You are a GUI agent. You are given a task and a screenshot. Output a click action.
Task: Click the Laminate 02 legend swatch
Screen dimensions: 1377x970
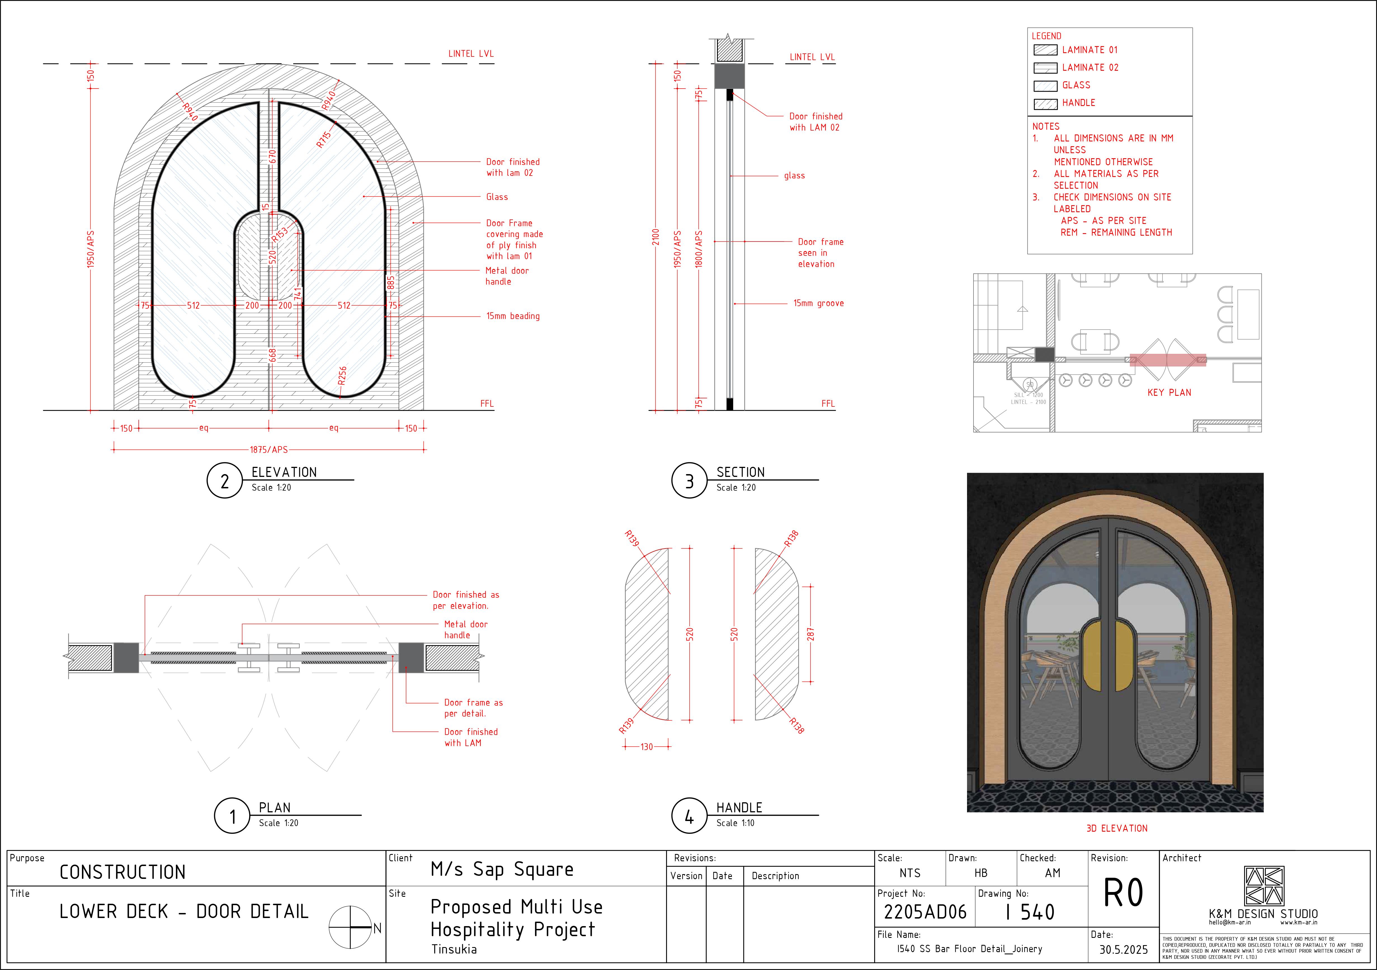point(1045,68)
